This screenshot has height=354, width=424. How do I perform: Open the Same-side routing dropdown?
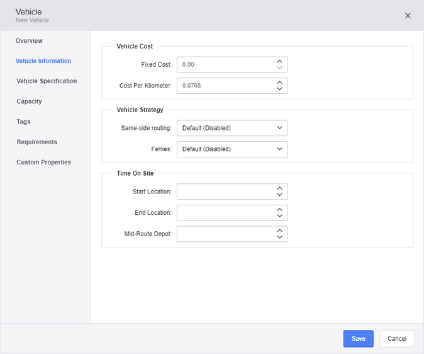point(232,128)
